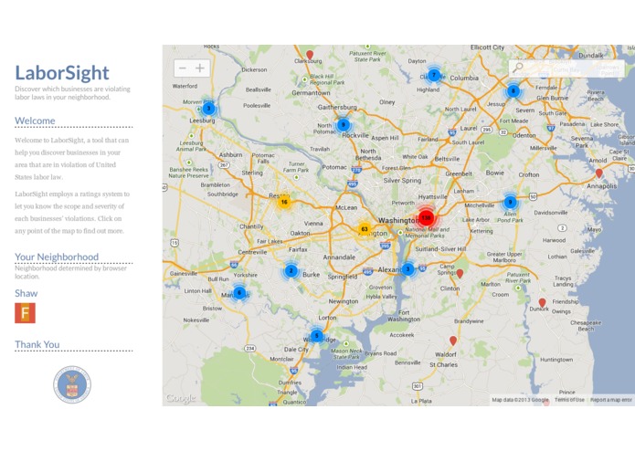635x451 pixels.
Task: Click the 'McLean' label on map
Action: coord(346,207)
